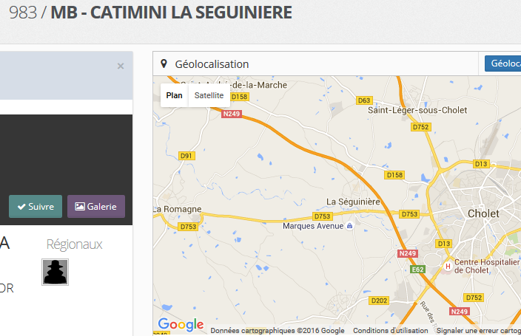The width and height of the screenshot is (521, 336).
Task: Select the green E62 road shield
Action: click(x=418, y=270)
